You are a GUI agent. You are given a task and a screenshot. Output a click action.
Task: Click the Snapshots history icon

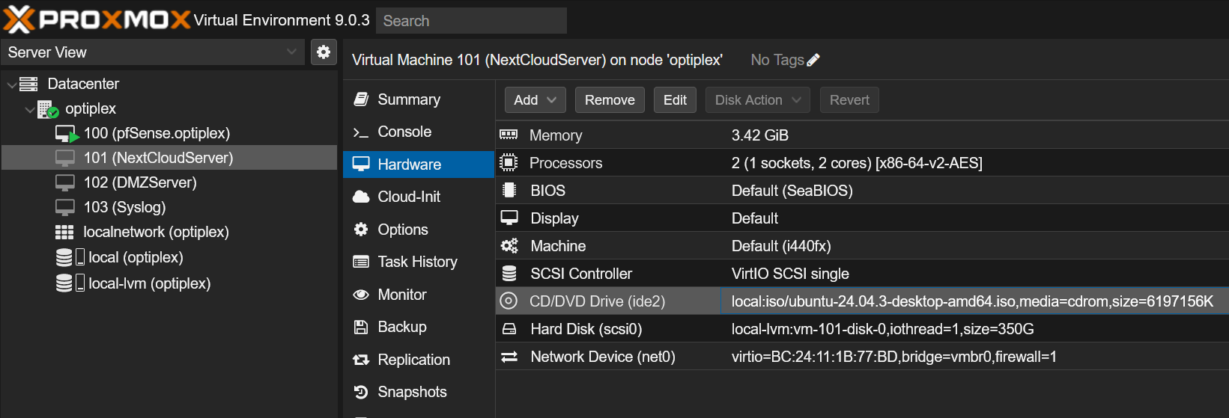pyautogui.click(x=361, y=392)
